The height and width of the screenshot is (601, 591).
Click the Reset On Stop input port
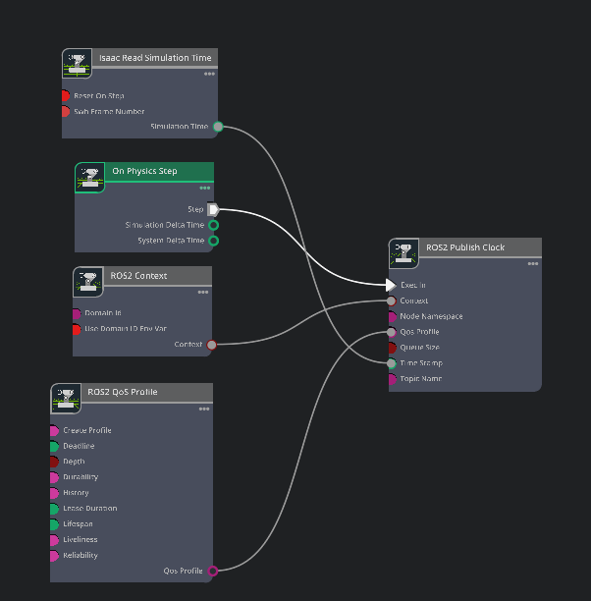point(66,96)
